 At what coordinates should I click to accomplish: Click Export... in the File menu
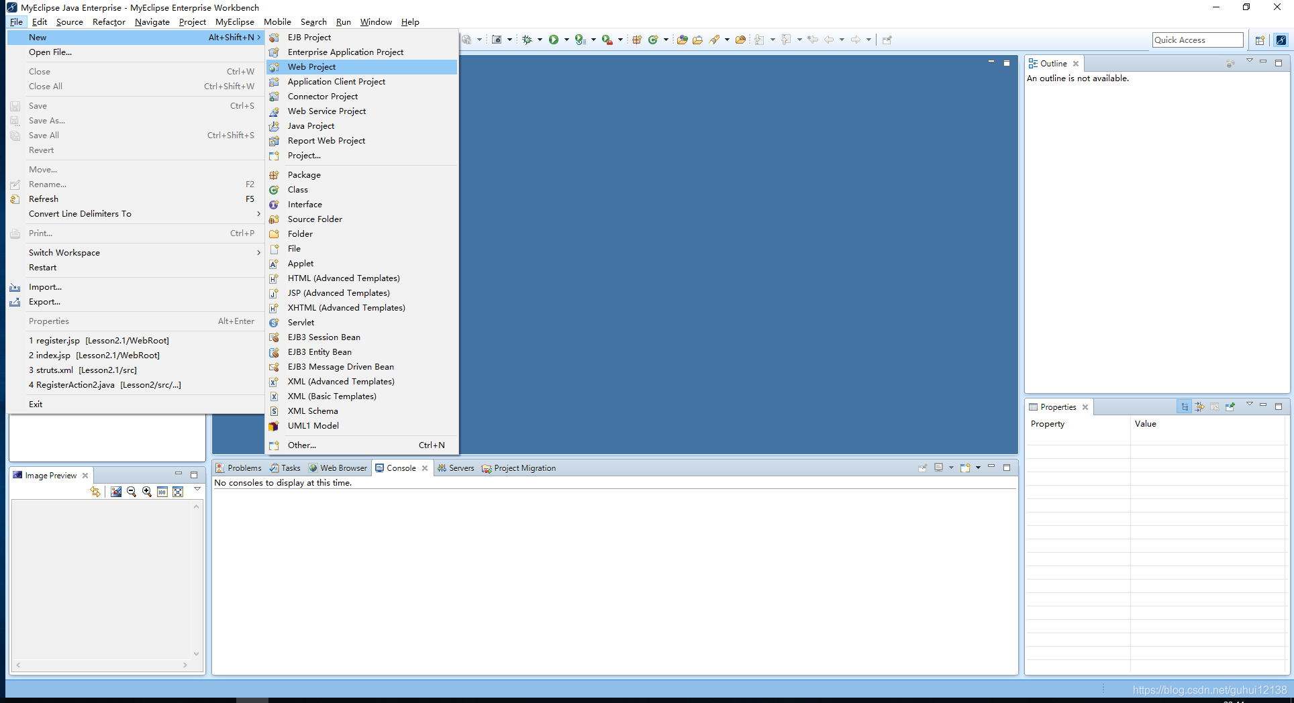point(136,301)
